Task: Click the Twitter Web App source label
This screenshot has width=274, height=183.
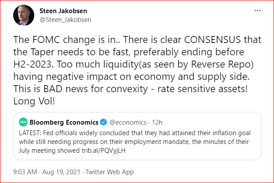Action: click(110, 172)
